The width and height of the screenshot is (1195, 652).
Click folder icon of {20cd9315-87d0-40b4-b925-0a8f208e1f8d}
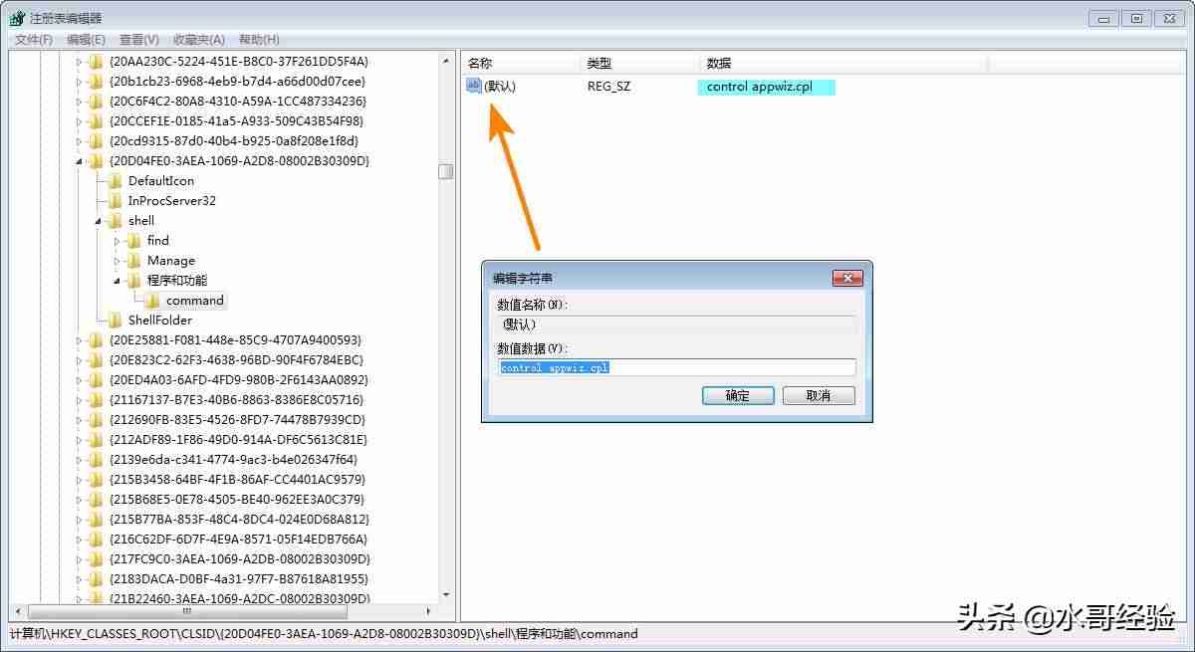(97, 140)
